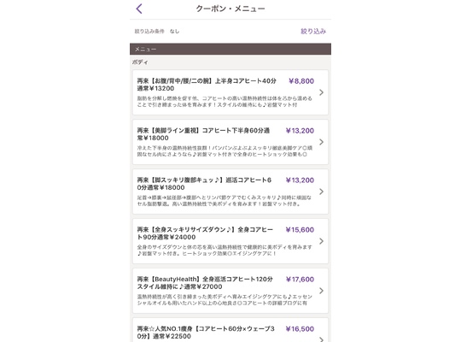Click the ボディ category label
Viewport: 461px width, 342px height.
click(140, 62)
